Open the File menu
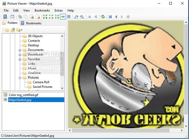Image resolution: width=189 pixels, height=139 pixels. (6, 10)
